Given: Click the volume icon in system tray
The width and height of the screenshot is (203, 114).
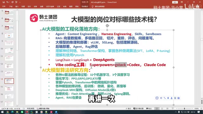Looking at the screenshot, I should pos(185,112).
